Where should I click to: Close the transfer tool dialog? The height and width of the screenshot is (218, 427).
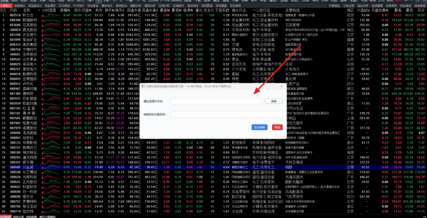[x=282, y=86]
